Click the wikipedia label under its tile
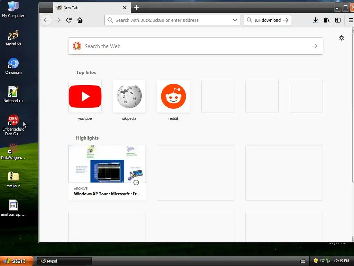Image resolution: width=354 pixels, height=266 pixels. click(129, 118)
